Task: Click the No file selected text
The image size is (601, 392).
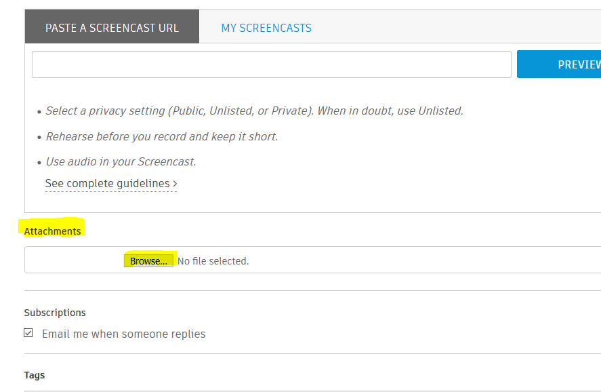Action: pos(212,260)
